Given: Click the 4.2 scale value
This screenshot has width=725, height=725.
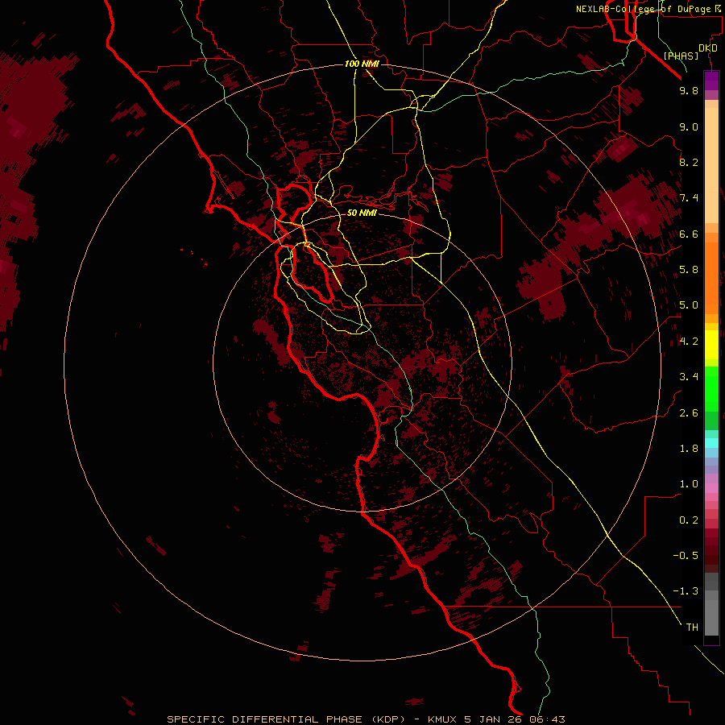Looking at the screenshot, I should (x=689, y=342).
